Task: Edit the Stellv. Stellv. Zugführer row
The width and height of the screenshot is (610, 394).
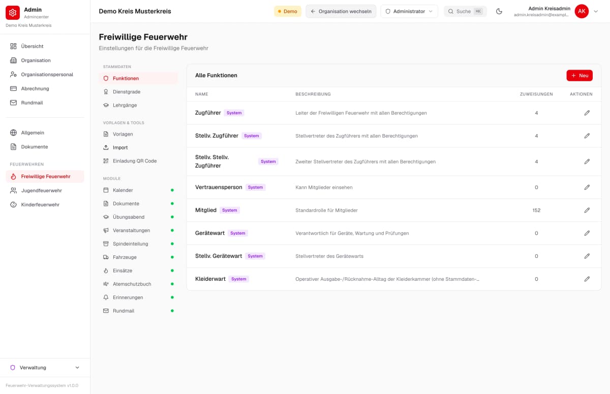Action: coord(587,161)
